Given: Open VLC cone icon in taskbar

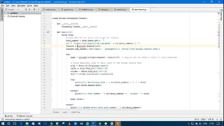Looking at the screenshot, I should pos(69,124).
